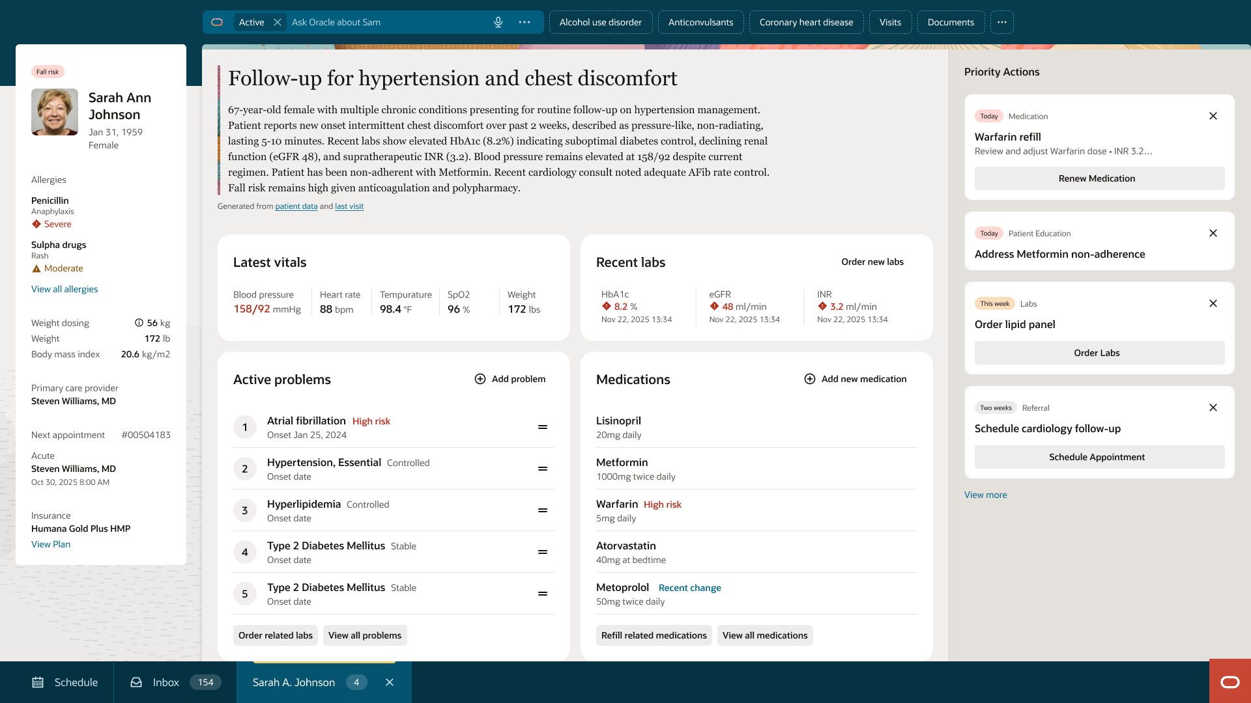Click the Oracle logo button at bottom right

point(1229,682)
